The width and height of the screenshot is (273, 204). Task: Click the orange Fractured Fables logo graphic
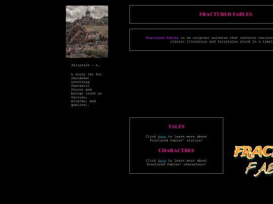coord(253,161)
